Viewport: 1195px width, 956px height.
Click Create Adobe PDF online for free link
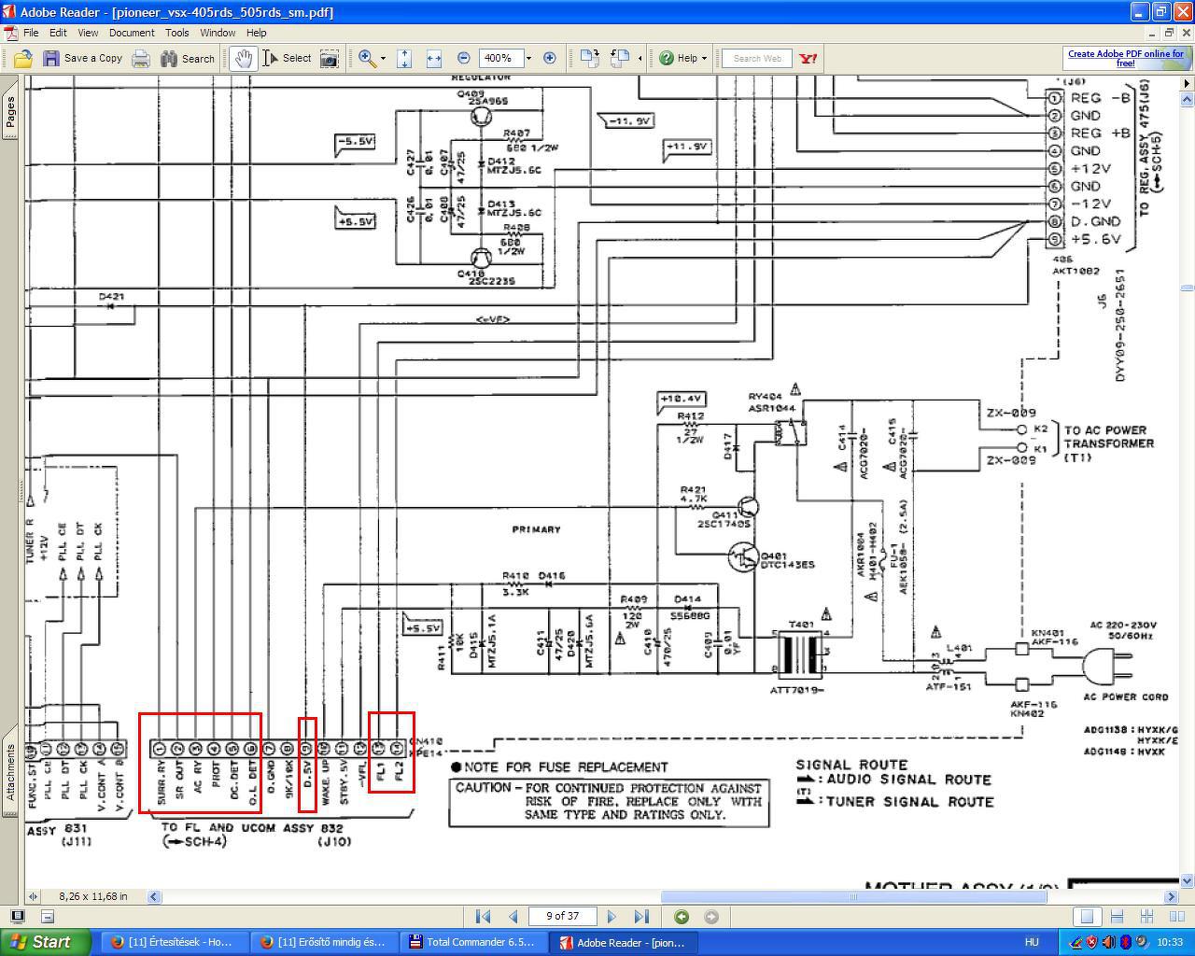pos(1126,58)
